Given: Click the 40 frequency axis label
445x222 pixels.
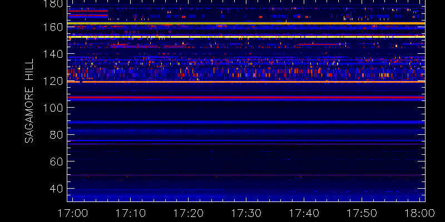Looking at the screenshot, I should 57,189.
